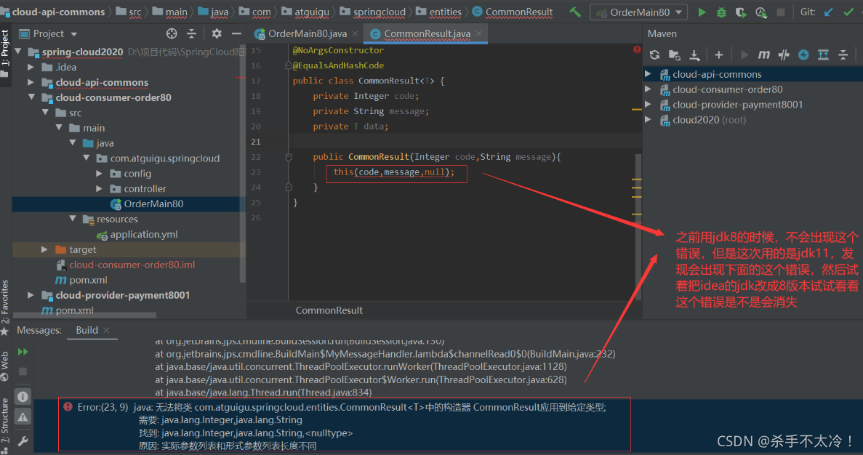Collapse the spring-cloud2020 root node
Viewport: 863px width, 455px height.
click(19, 52)
